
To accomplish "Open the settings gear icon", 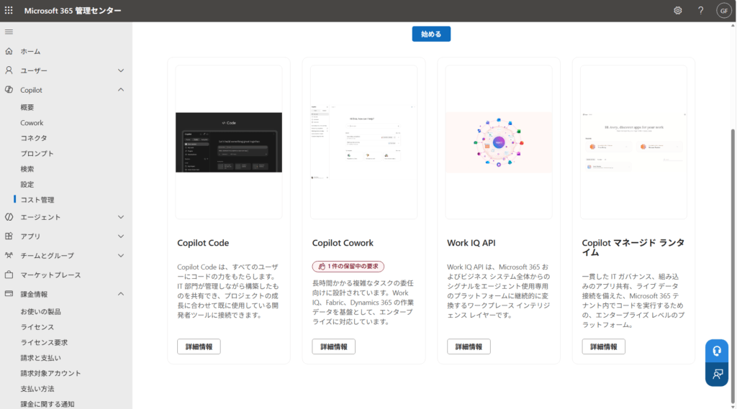I will (677, 10).
